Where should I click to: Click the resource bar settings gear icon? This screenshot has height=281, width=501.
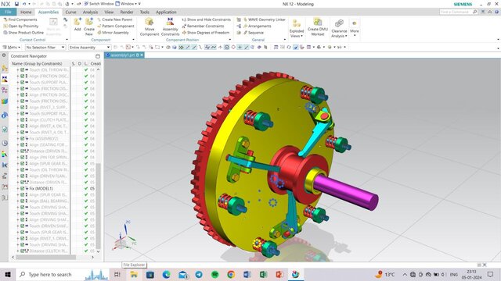4,55
